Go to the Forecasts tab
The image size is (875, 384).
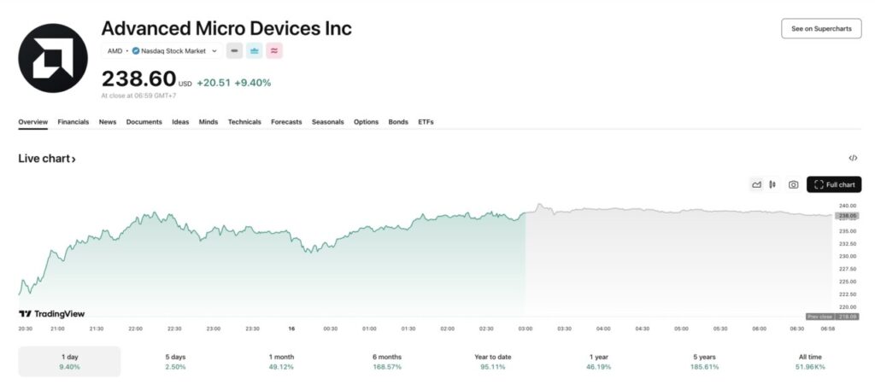pyautogui.click(x=286, y=122)
